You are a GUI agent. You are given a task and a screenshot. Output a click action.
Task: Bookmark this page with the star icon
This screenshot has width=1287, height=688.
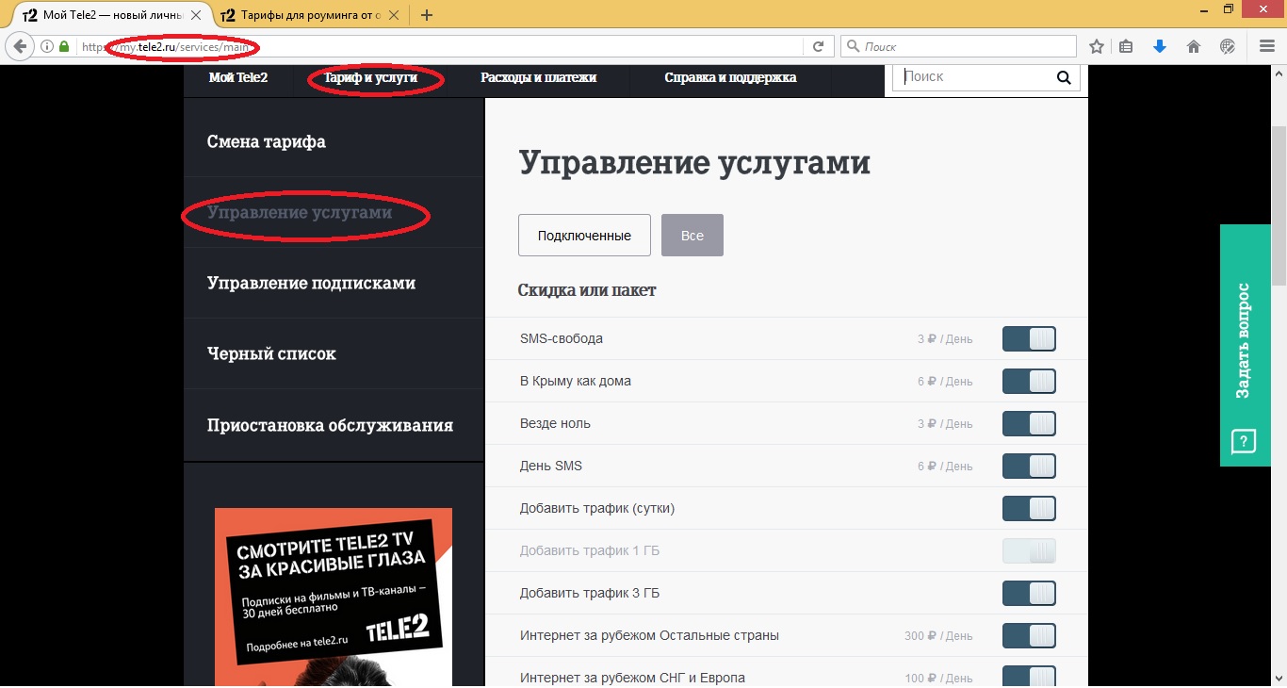[x=1097, y=46]
